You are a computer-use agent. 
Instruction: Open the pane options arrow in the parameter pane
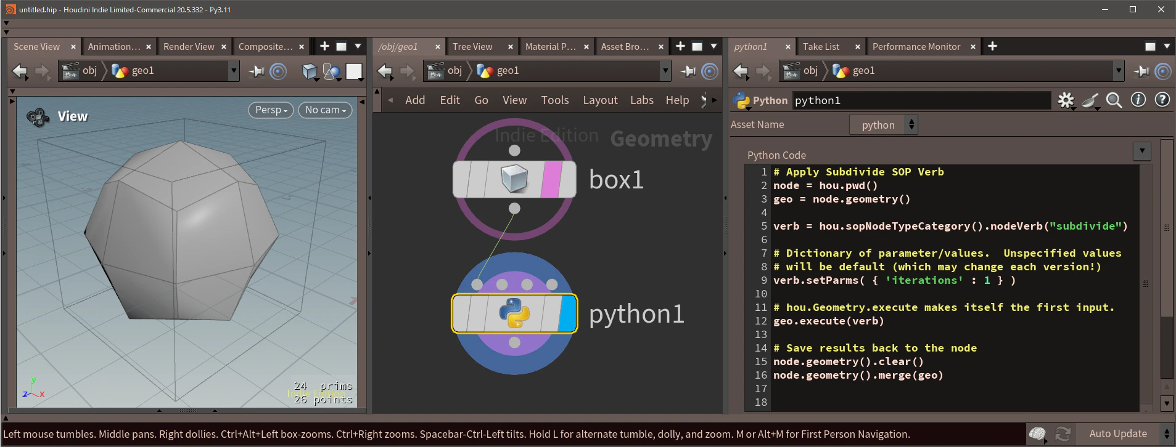[x=1167, y=47]
